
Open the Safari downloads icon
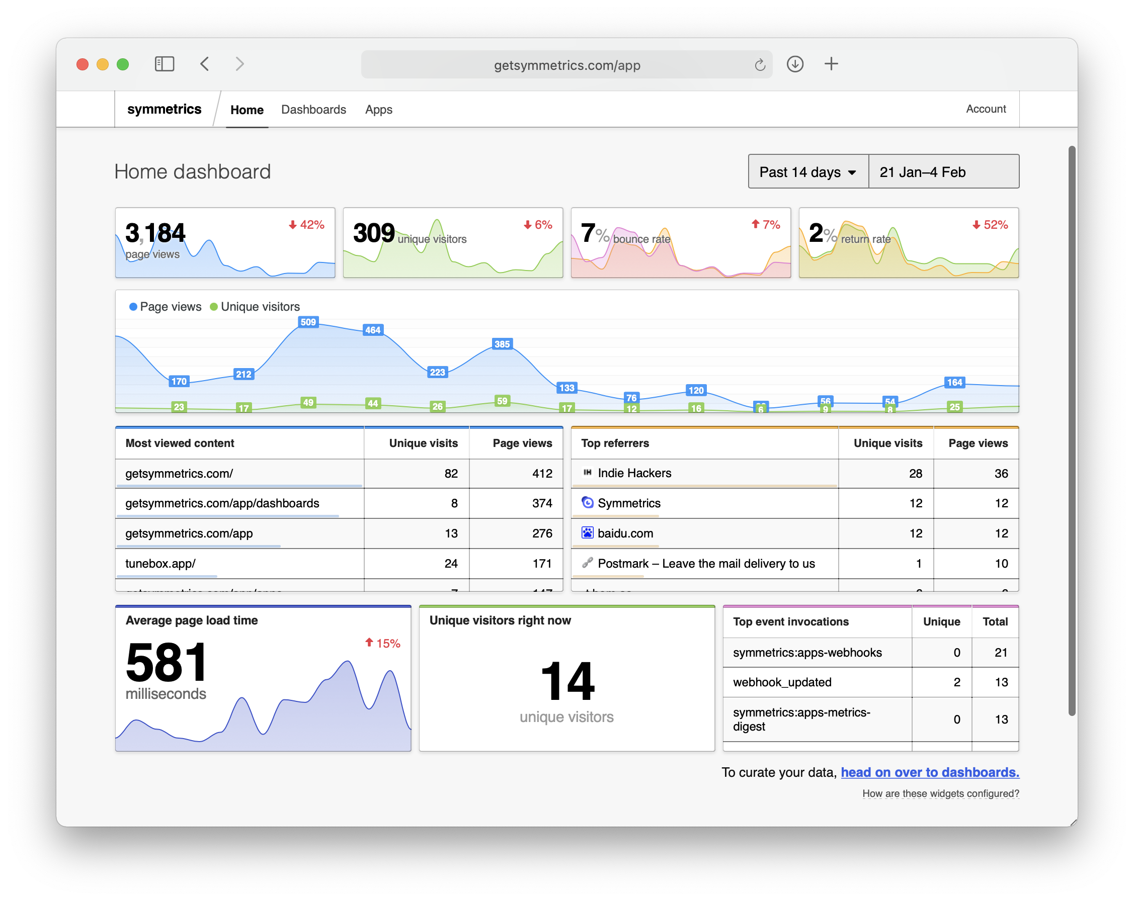pos(795,64)
